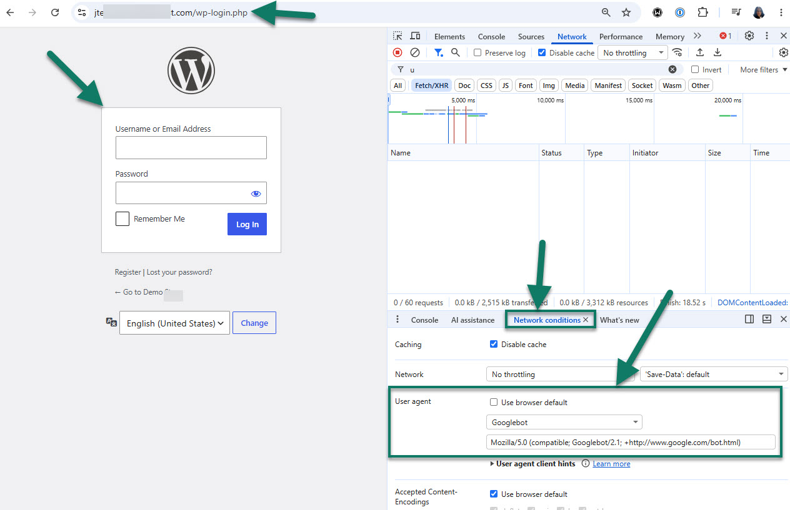Click the zoom magnifier in address bar
This screenshot has width=790, height=510.
[x=606, y=12]
